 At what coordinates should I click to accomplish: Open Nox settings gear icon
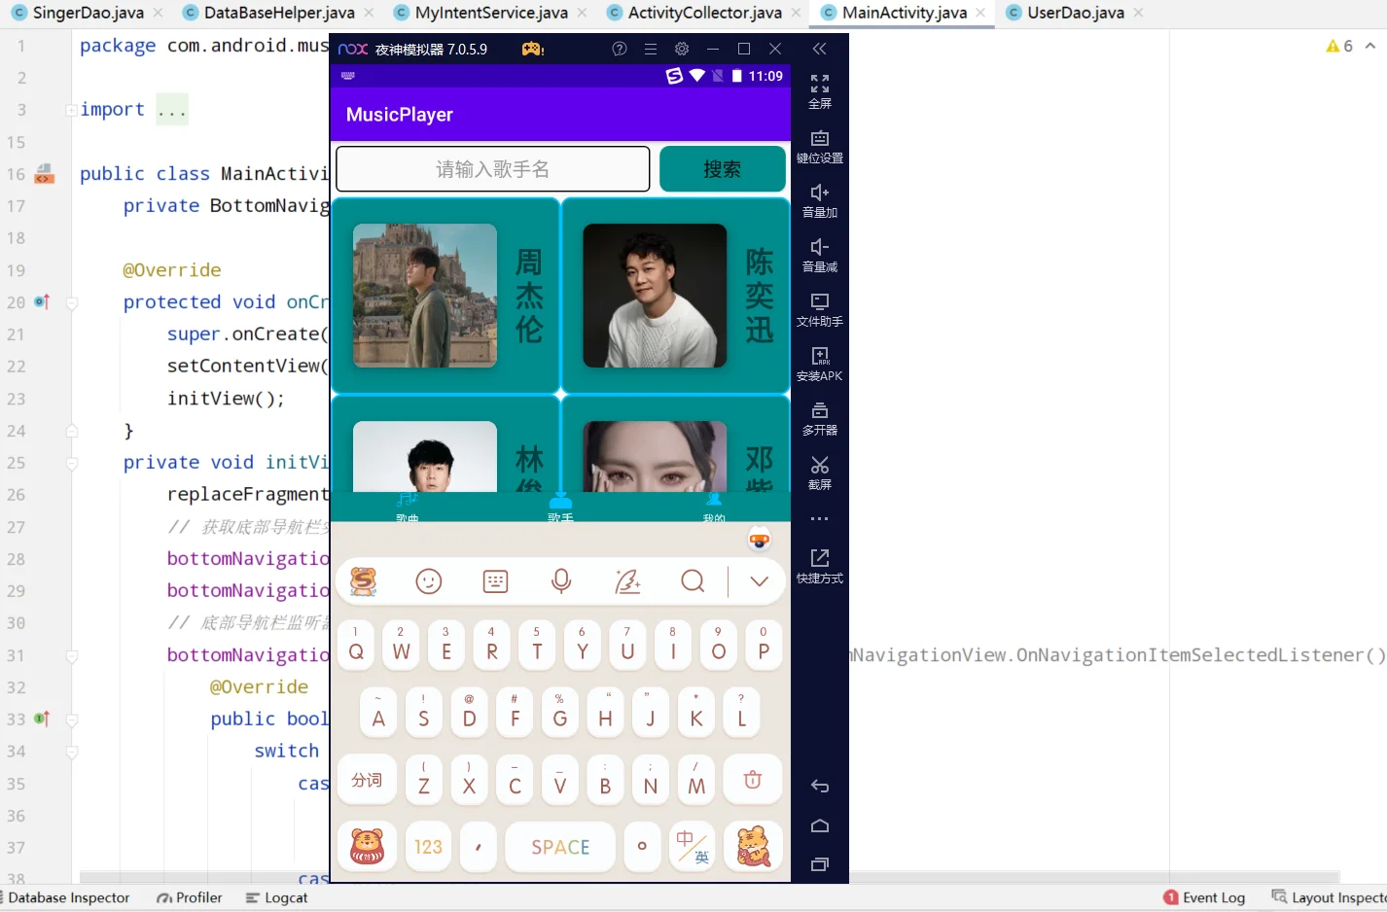pos(682,49)
